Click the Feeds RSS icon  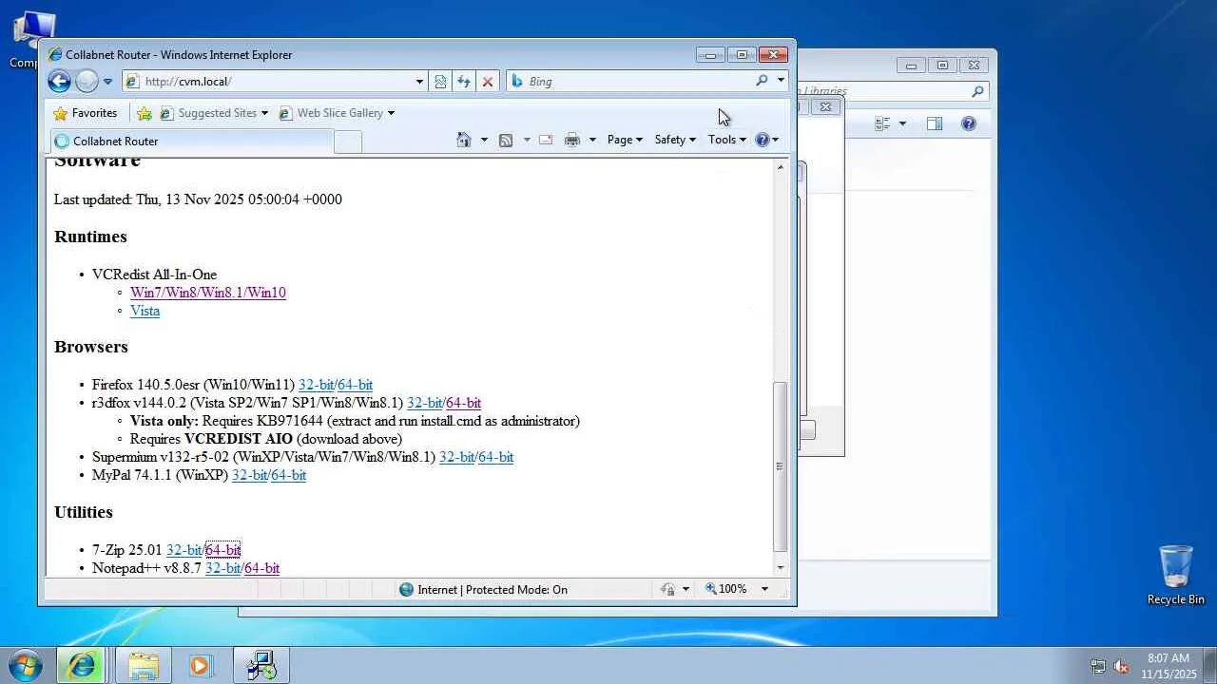(x=506, y=140)
